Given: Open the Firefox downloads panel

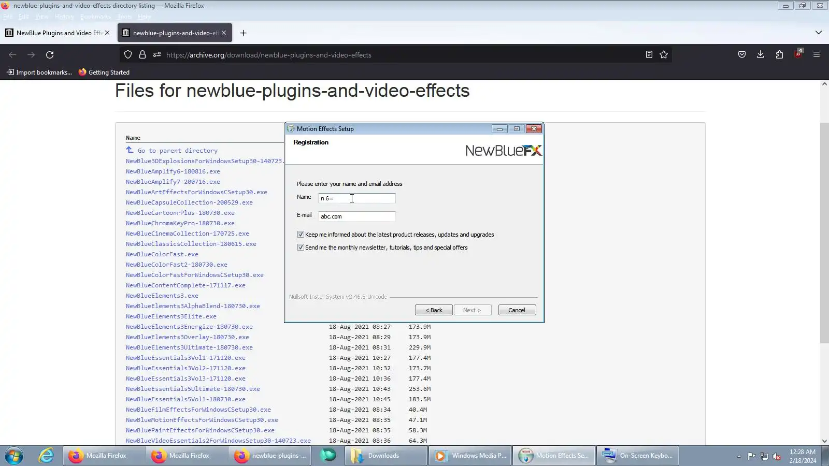Looking at the screenshot, I should coord(761,55).
